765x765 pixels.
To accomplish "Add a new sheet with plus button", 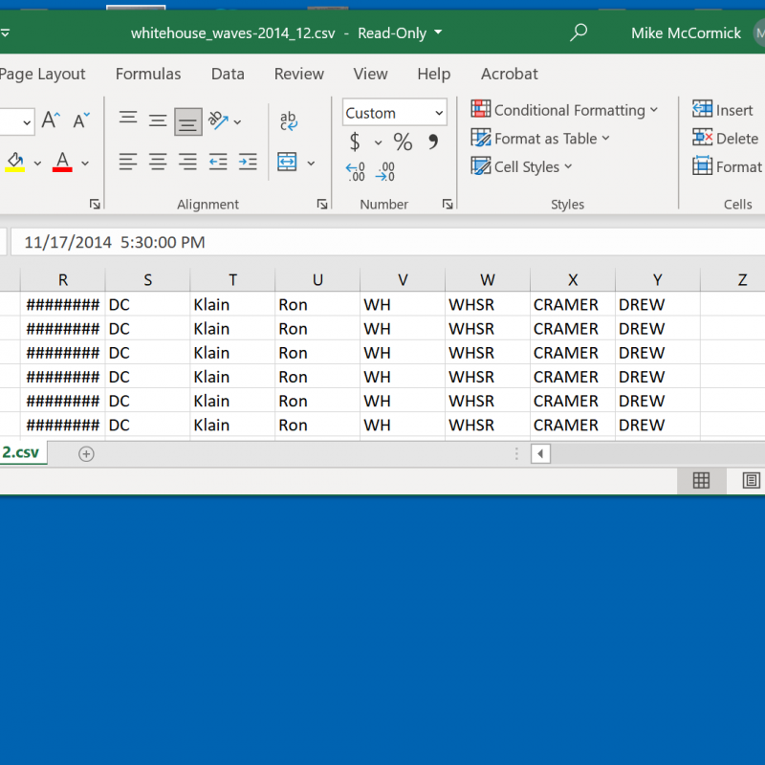I will pyautogui.click(x=86, y=453).
